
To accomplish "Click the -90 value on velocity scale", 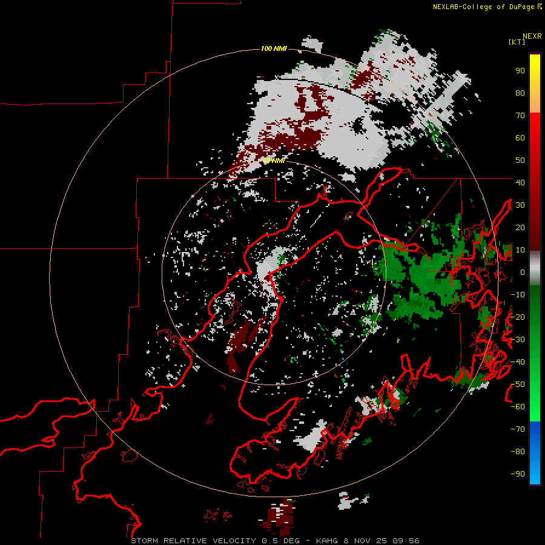I will (x=518, y=474).
